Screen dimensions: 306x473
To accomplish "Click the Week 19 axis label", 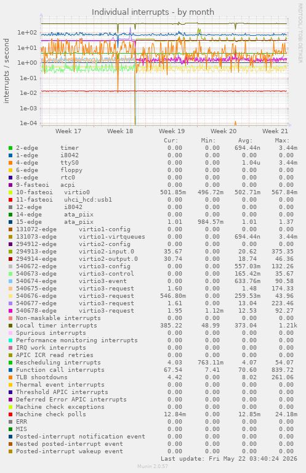I will 172,131.
